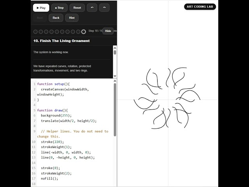Click the 'line(-width, 0, width, 0);' line
Screen dimensions: 249x187
coord(66,152)
